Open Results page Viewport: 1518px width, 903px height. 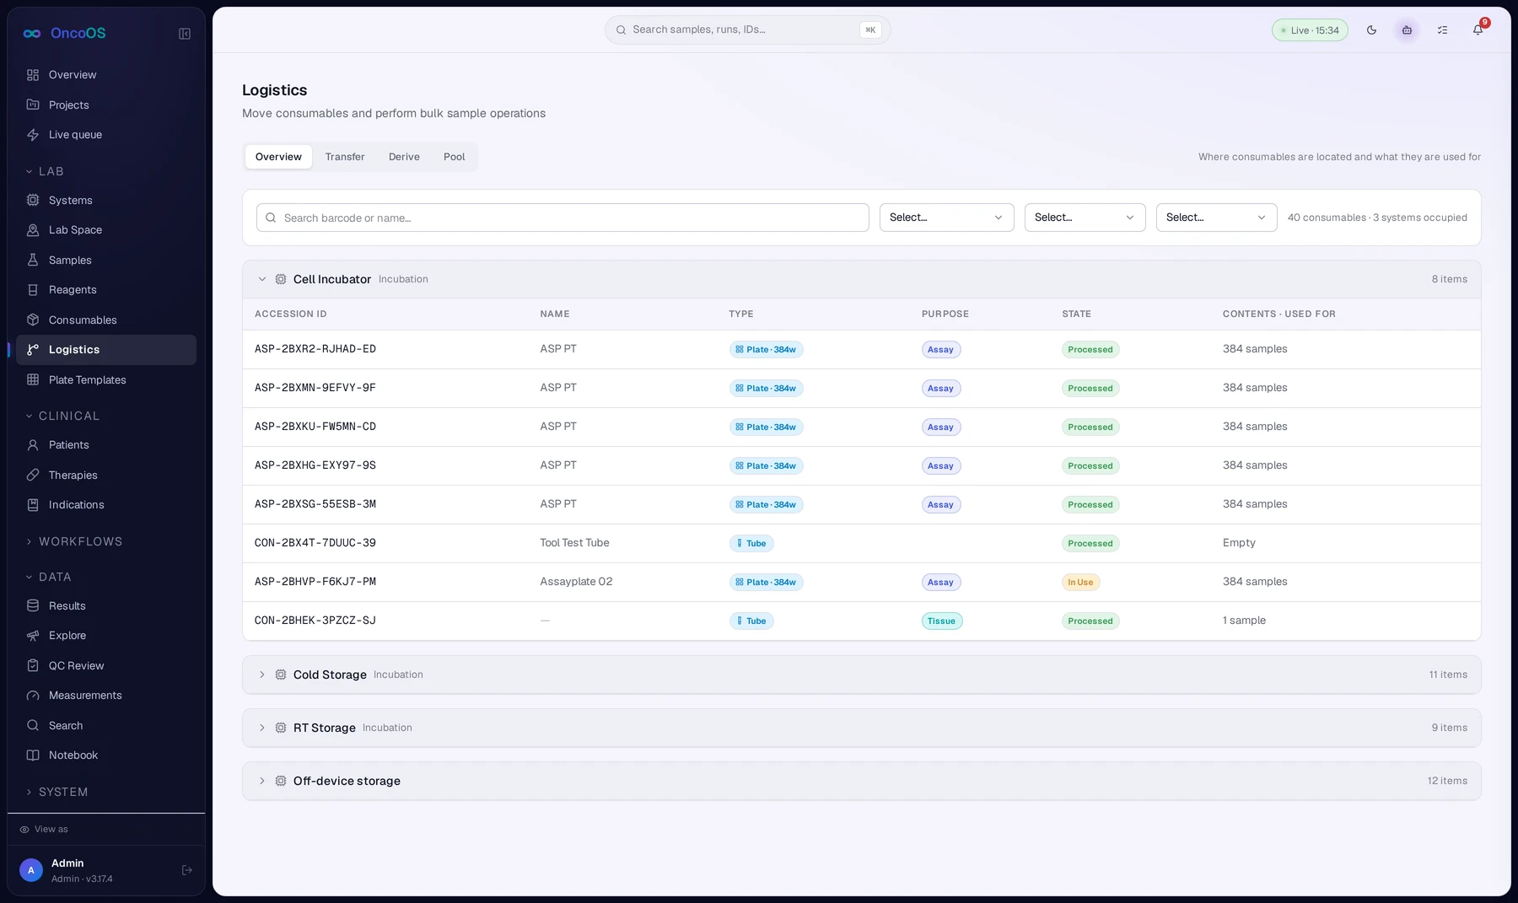click(106, 606)
